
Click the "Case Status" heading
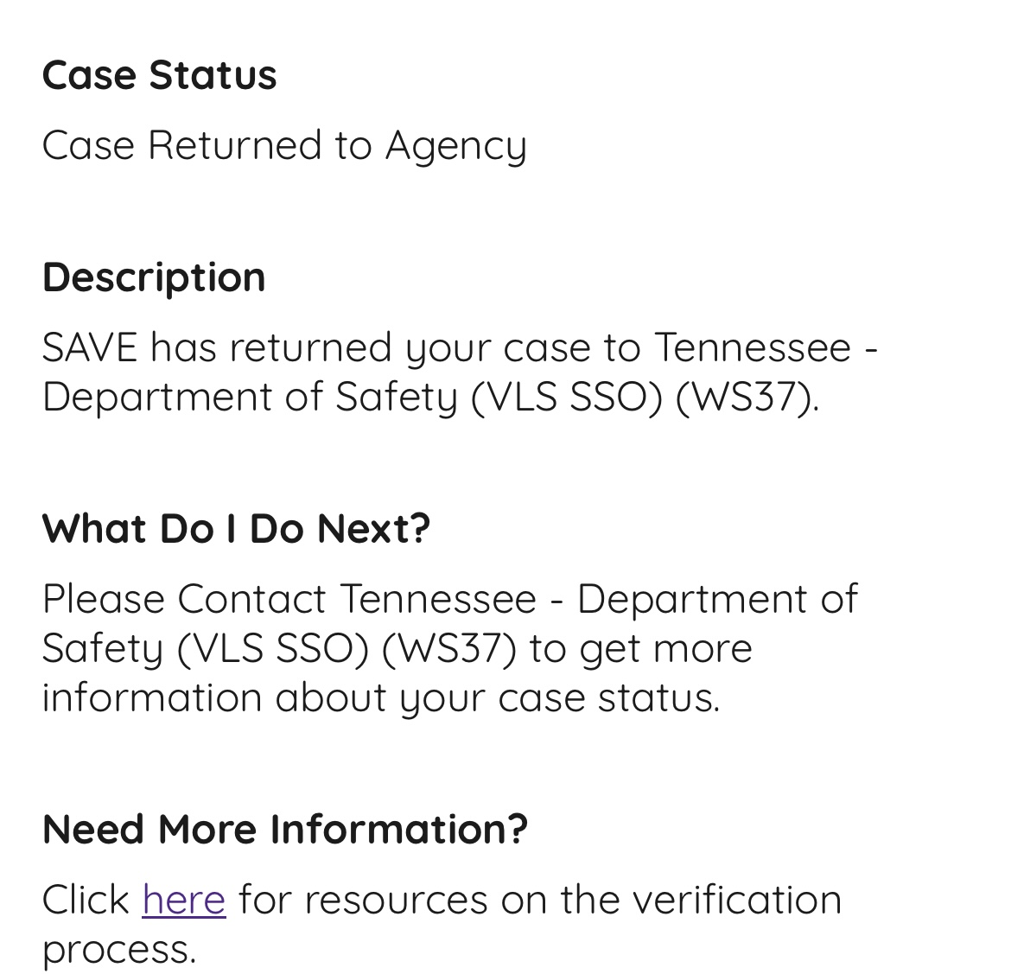point(159,75)
